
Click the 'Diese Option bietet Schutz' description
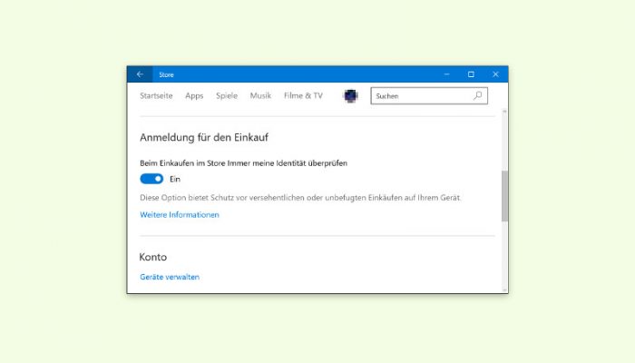[x=300, y=198]
